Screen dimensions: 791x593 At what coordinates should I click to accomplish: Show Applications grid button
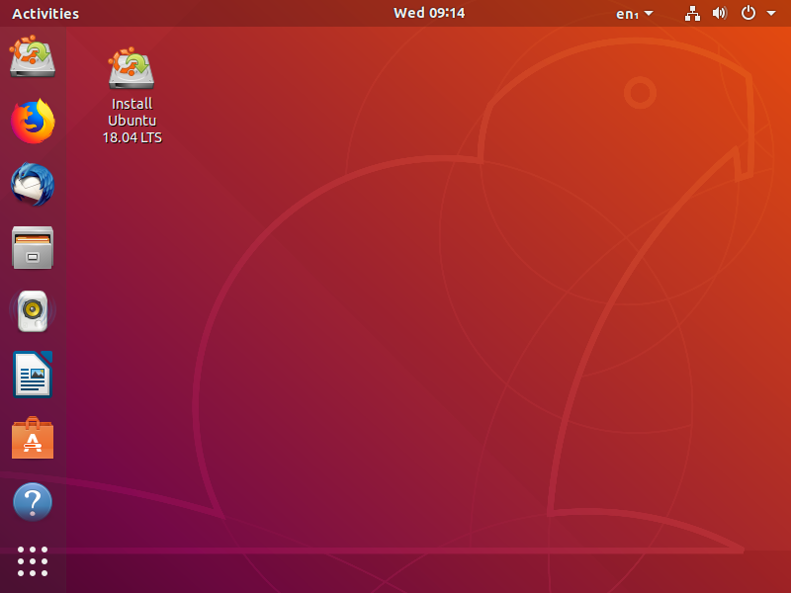click(33, 561)
